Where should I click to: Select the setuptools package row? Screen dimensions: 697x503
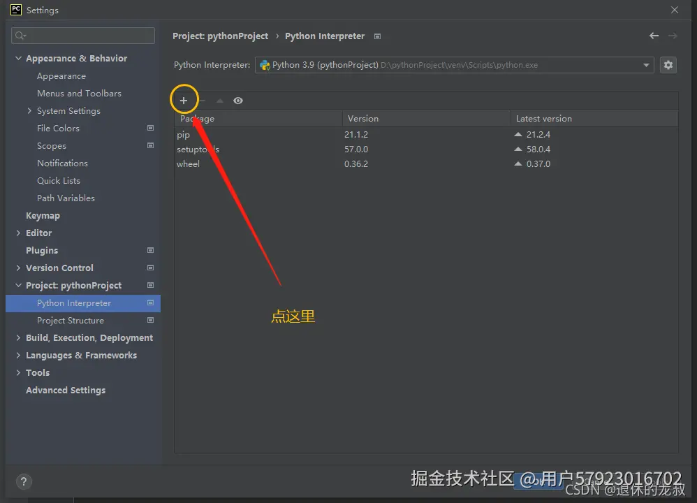pyautogui.click(x=426, y=149)
